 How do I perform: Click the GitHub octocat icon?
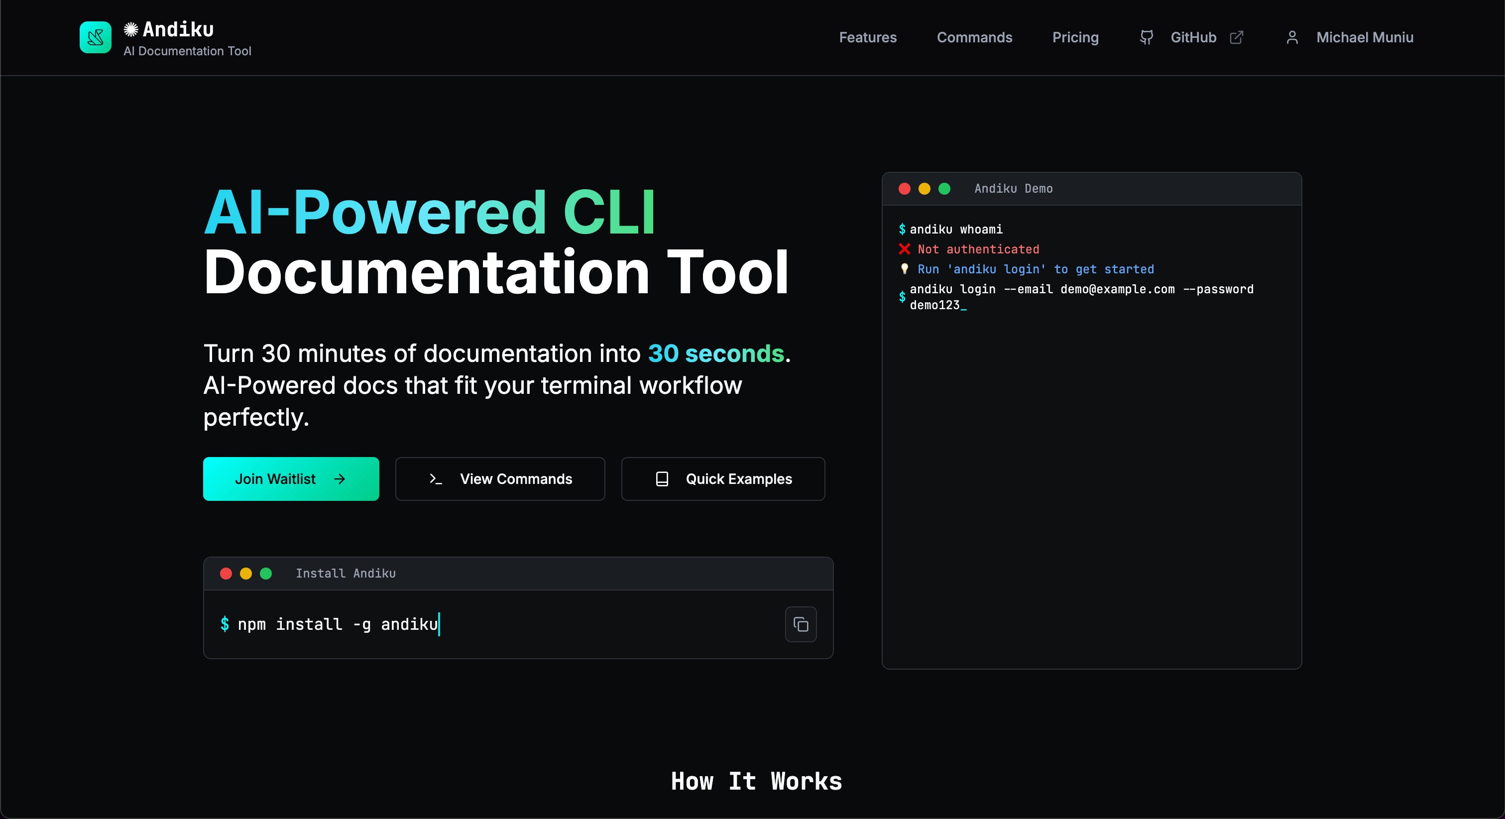1146,37
